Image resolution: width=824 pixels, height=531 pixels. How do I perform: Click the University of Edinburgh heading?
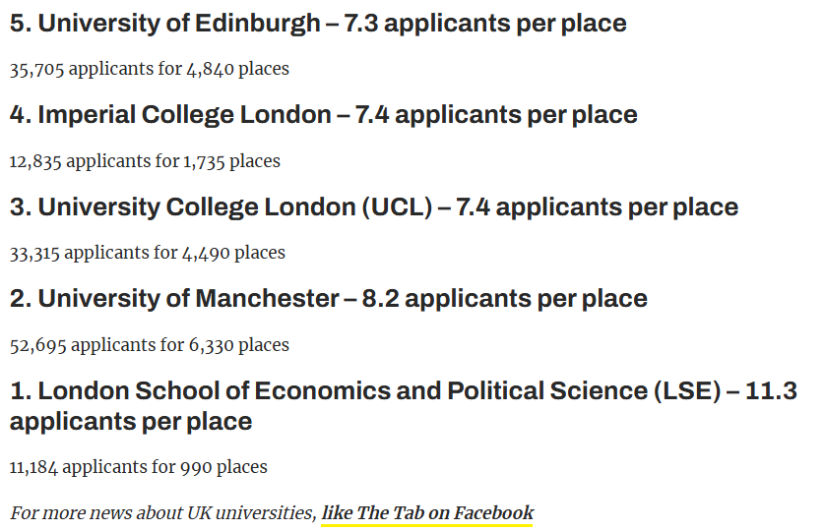click(318, 23)
